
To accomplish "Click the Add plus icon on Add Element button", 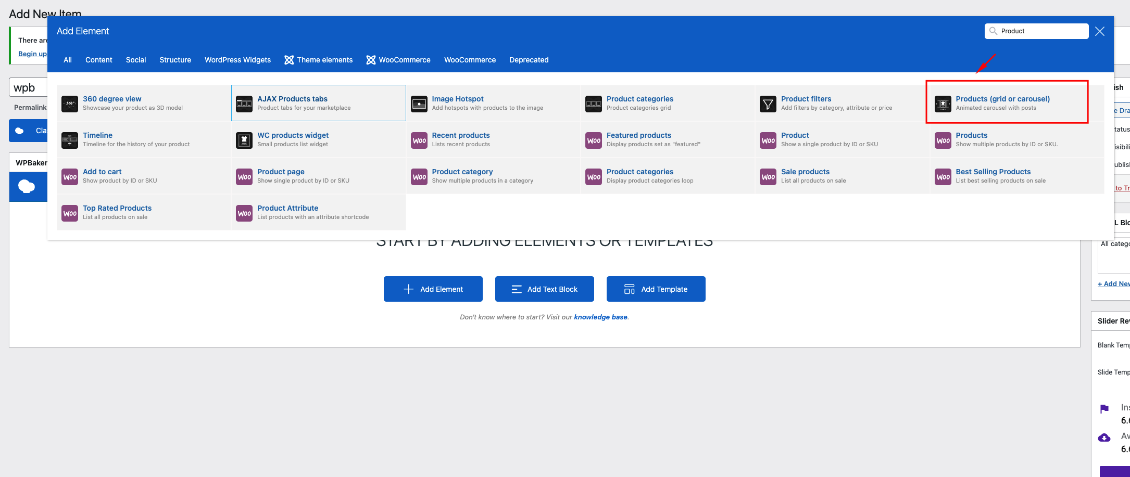I will [x=409, y=289].
